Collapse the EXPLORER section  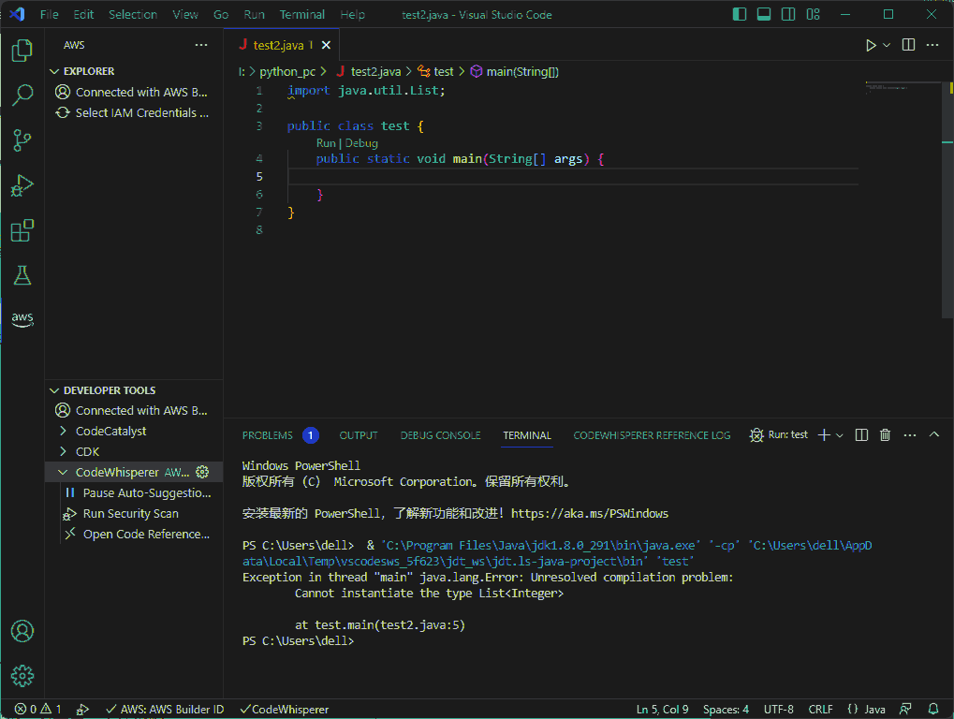coord(54,71)
